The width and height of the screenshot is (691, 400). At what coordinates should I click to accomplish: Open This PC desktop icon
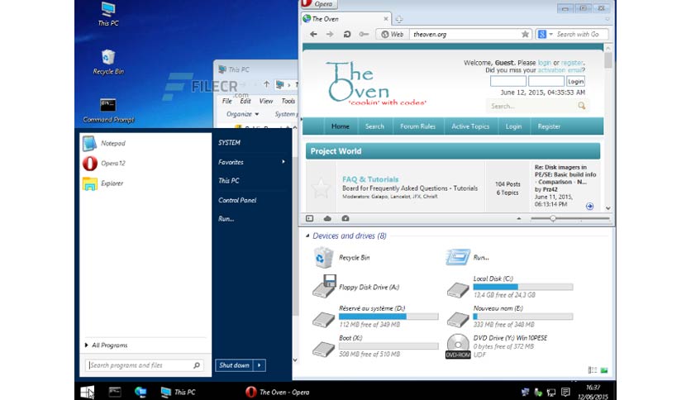coord(108,14)
